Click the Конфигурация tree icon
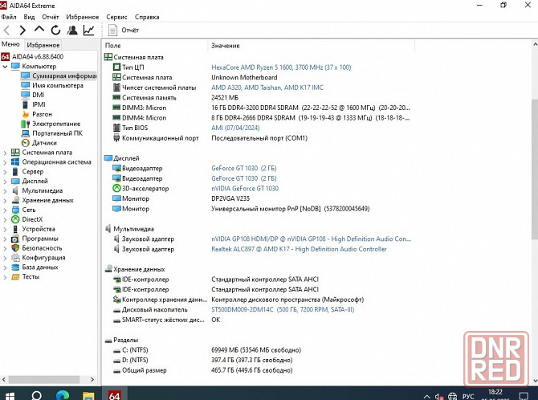The image size is (538, 400). (x=15, y=258)
